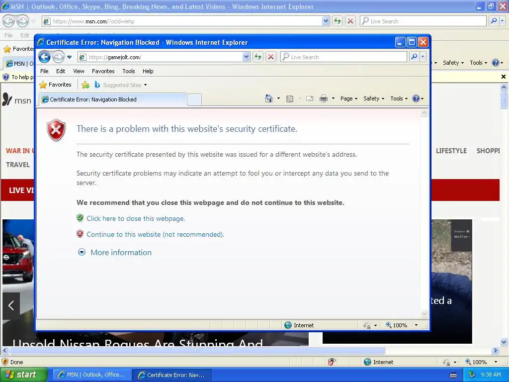The width and height of the screenshot is (509, 382).
Task: Open recent pages dropdown beside Forward arrow
Action: pyautogui.click(x=69, y=57)
